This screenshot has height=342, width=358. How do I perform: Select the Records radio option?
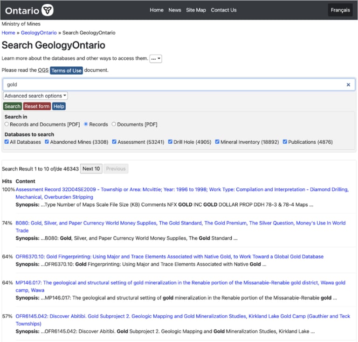tap(86, 124)
